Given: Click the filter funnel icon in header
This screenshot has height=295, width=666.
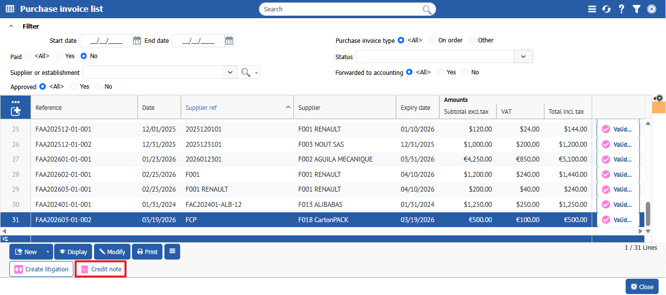Looking at the screenshot, I should coord(636,9).
